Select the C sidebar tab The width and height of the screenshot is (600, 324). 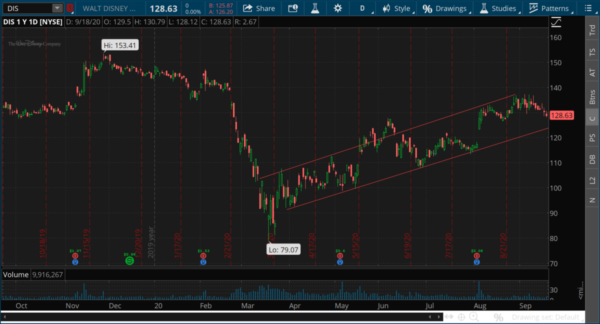coord(593,118)
